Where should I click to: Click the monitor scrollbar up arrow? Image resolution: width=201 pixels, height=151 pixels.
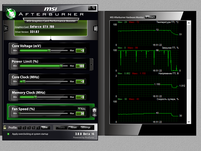tap(189, 23)
